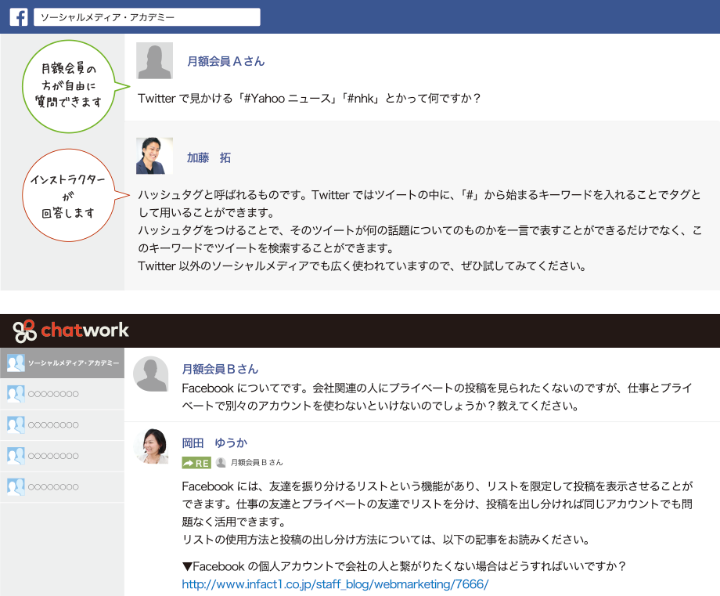Open 月額会員Aさん name link
This screenshot has height=596, width=720.
(x=226, y=61)
